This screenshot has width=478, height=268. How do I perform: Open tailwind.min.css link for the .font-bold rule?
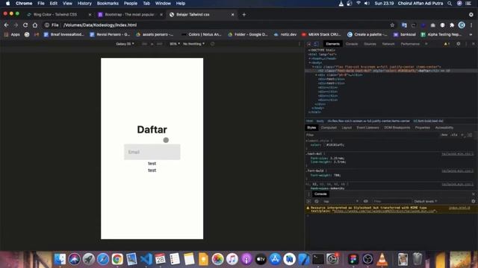tap(458, 171)
